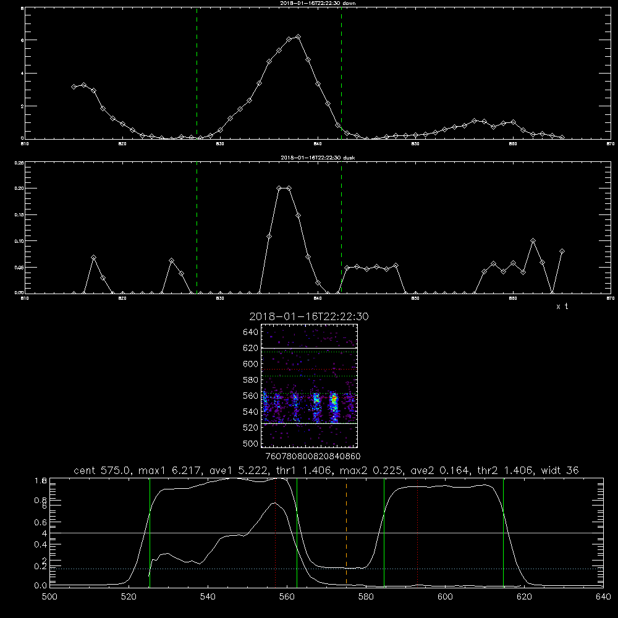Click dusk plot marker peaking at 0.10

tap(533, 241)
